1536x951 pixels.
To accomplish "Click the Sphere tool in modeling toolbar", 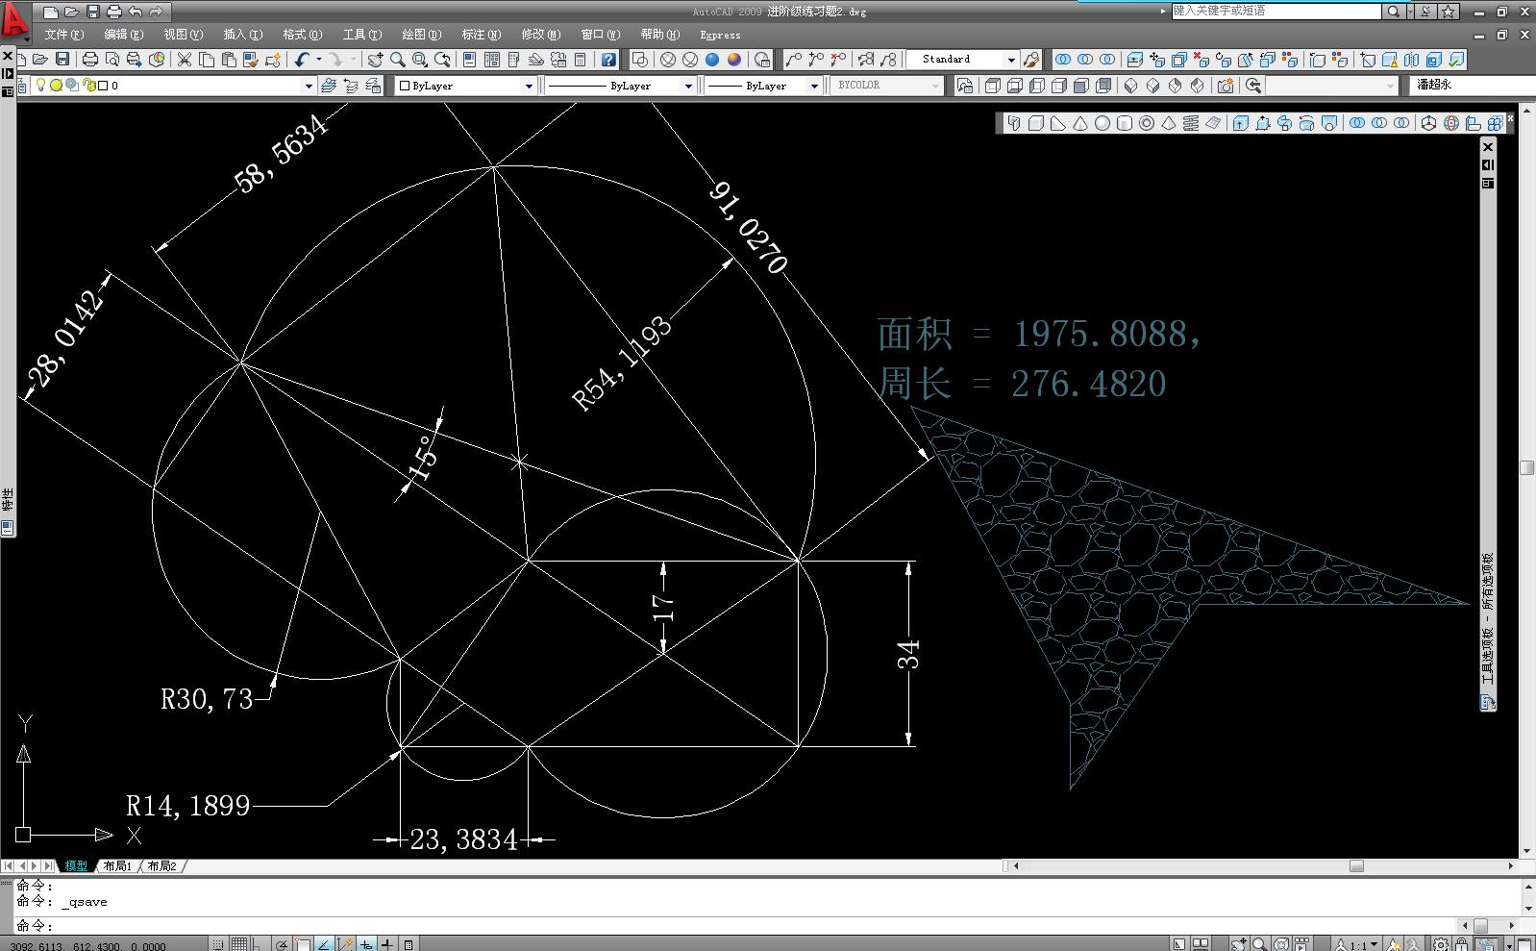I will click(x=1102, y=123).
